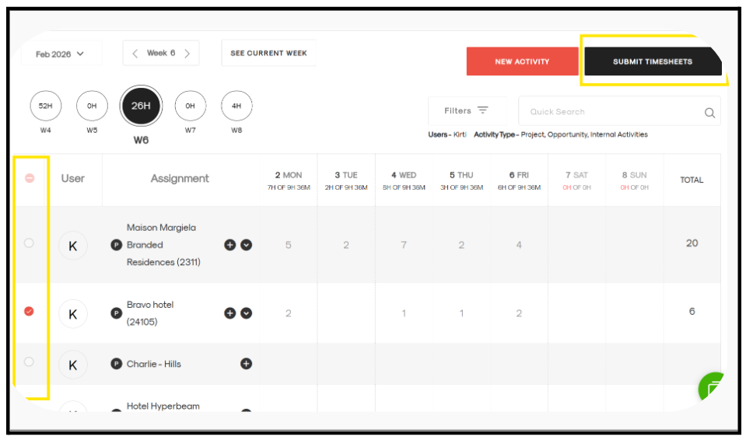Open the Feb 2026 month dropdown

pyautogui.click(x=60, y=54)
